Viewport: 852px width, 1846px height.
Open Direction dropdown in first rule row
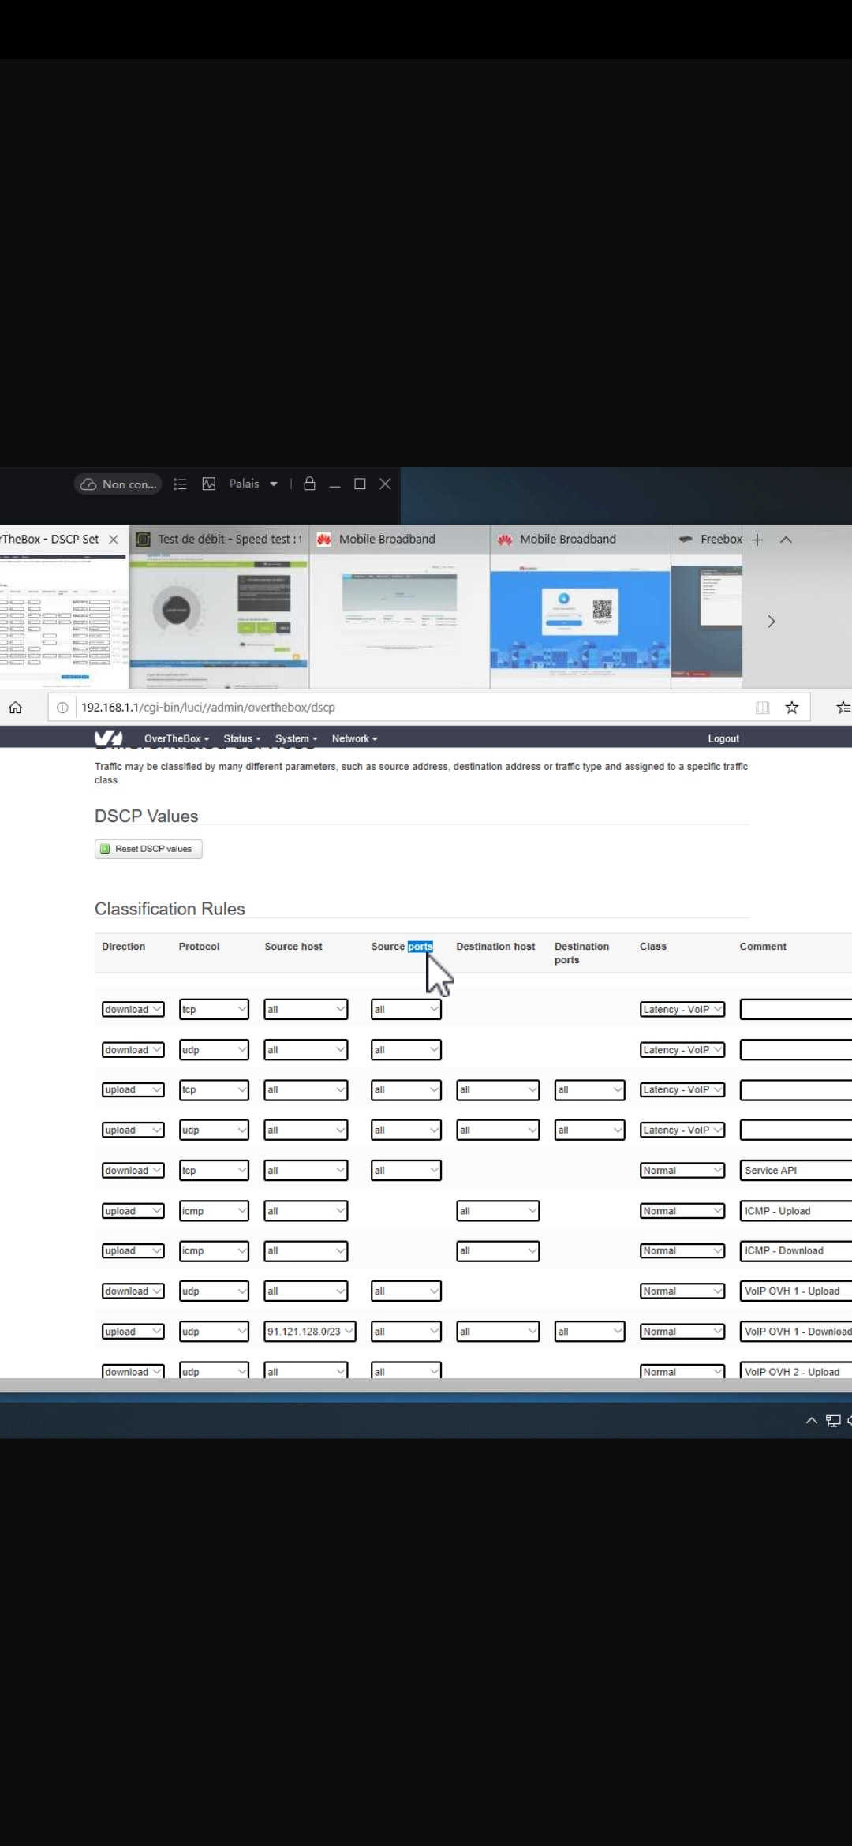[x=133, y=1009]
